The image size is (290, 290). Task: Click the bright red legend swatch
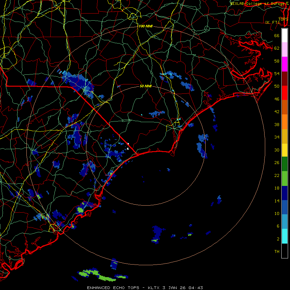[285, 93]
